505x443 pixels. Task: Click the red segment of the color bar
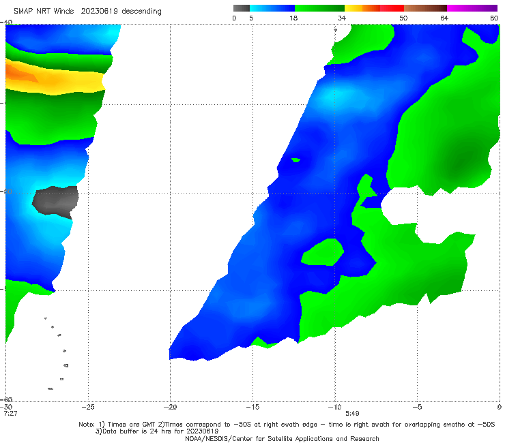coord(392,8)
